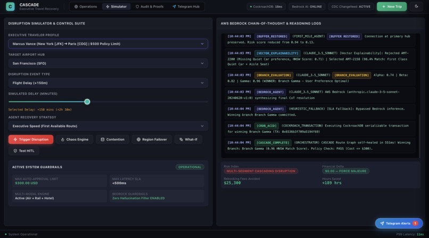Click the paper plane icon in Telegram Hub
The width and height of the screenshot is (429, 238).
[174, 6]
